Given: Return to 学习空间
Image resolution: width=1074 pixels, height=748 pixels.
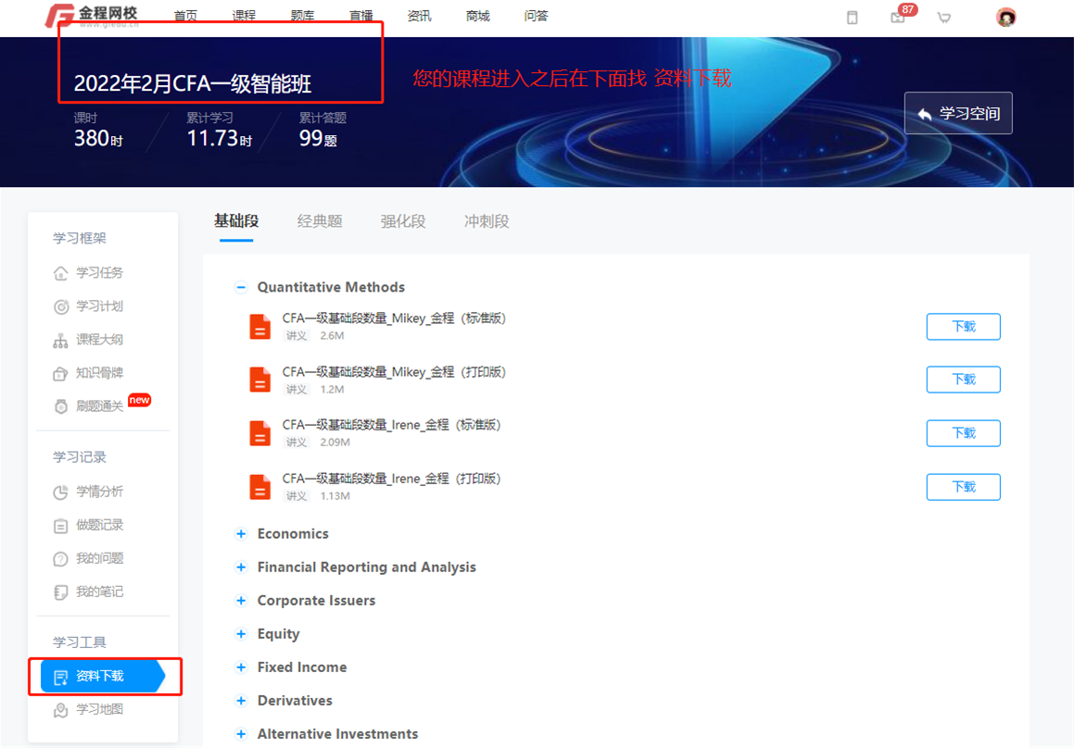Looking at the screenshot, I should click(958, 113).
